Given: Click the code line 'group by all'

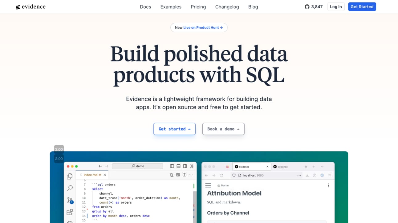Looking at the screenshot, I should [x=103, y=211].
